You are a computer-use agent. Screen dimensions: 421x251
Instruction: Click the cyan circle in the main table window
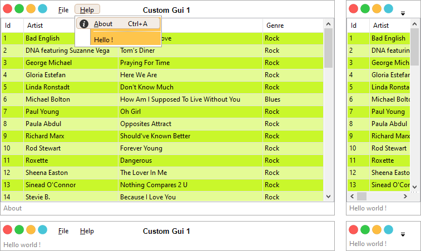[x=42, y=9]
